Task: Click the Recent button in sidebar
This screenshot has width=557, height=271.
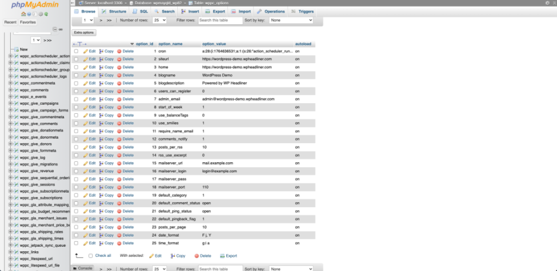Action: (x=10, y=22)
